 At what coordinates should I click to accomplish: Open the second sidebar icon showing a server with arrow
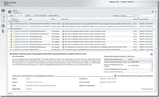tap(3, 16)
